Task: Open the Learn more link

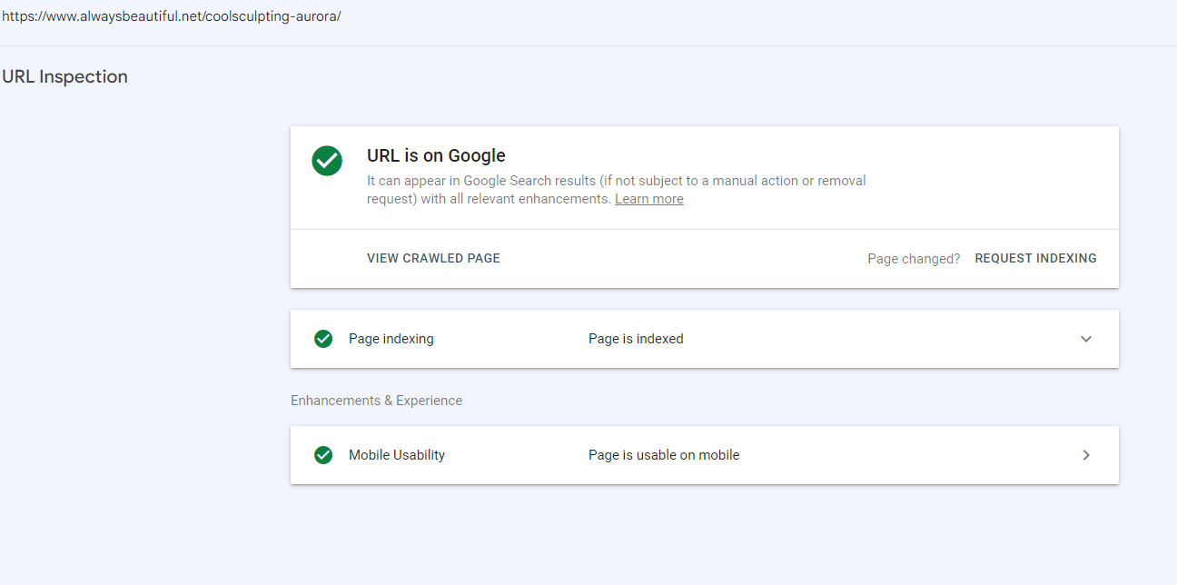Action: [649, 199]
